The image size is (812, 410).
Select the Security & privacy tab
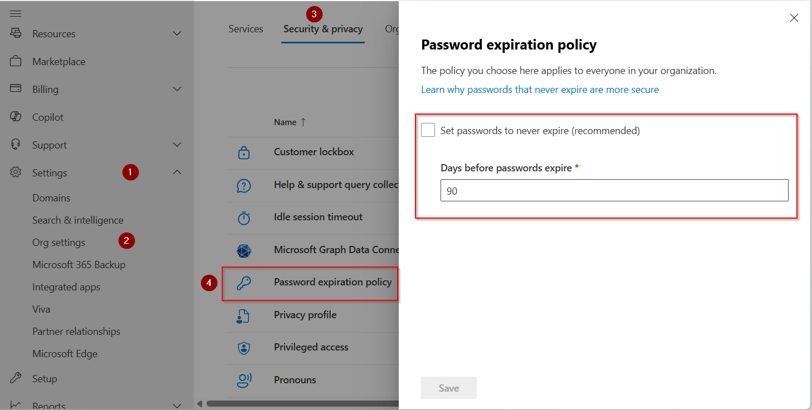323,28
